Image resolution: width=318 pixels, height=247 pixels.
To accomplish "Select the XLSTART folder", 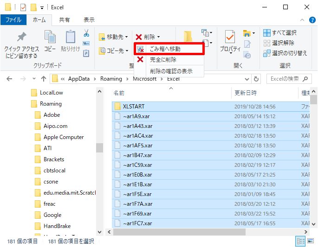I will pos(210,107).
